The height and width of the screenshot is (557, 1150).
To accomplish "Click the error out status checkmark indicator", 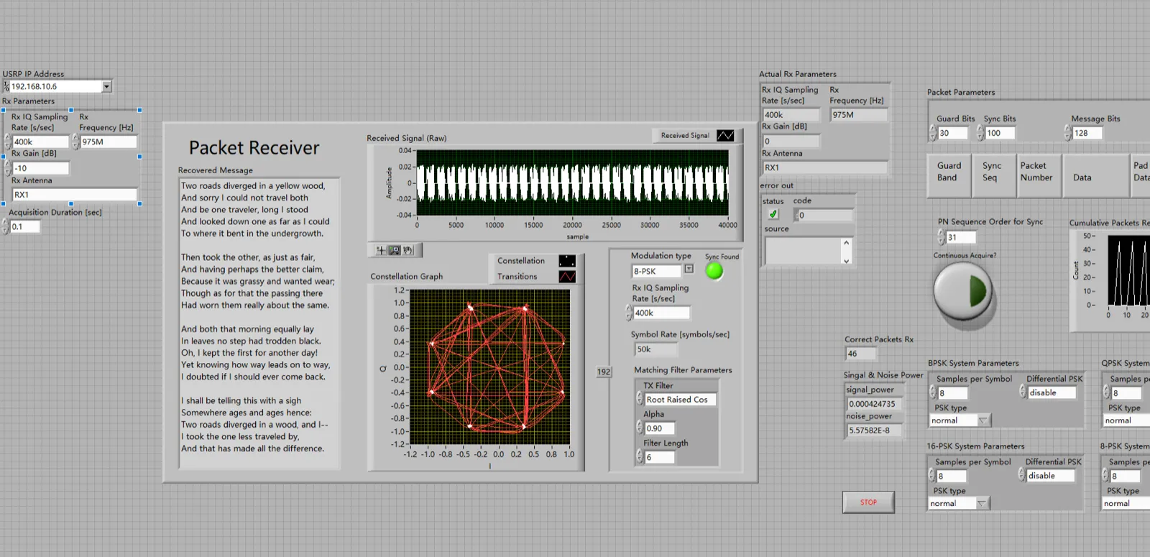I will [773, 214].
